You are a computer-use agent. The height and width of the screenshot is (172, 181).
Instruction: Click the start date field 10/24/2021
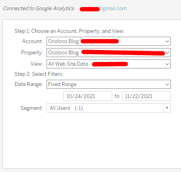tap(88, 96)
